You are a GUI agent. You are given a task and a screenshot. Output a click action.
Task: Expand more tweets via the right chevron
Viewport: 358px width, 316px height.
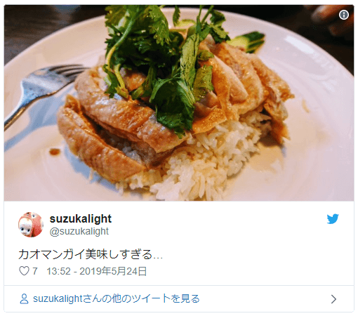coord(334,299)
